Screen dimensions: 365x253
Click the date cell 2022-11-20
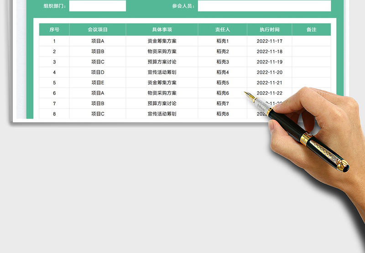pos(270,72)
